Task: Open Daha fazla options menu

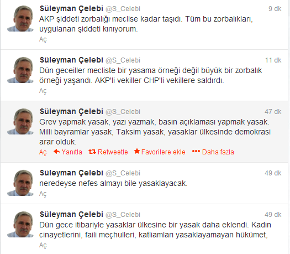Action: [218, 152]
